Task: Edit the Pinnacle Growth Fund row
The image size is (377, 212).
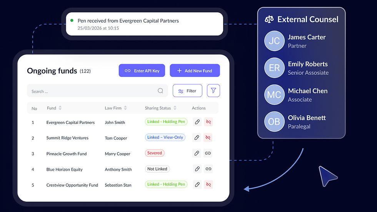Action: coord(197,153)
